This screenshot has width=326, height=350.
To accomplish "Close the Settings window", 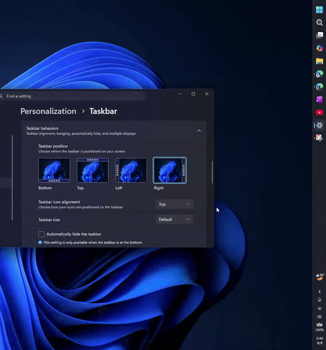I will coord(207,94).
